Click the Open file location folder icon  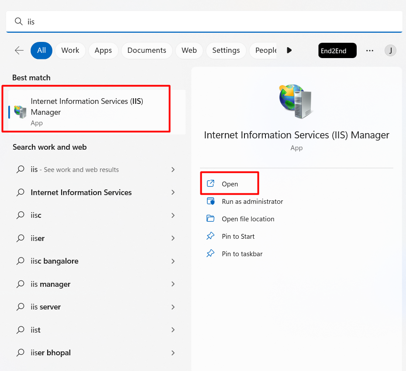coord(210,219)
